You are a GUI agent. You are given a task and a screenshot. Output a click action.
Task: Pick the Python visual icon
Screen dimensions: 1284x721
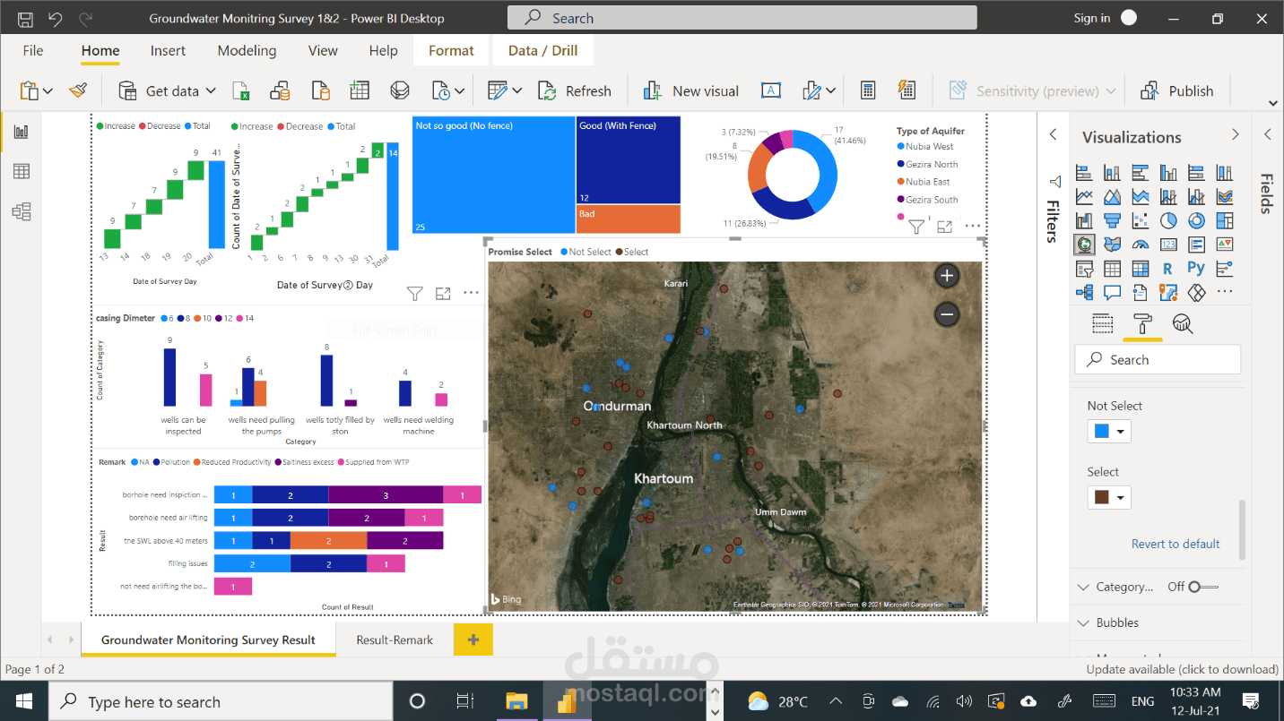coord(1196,268)
